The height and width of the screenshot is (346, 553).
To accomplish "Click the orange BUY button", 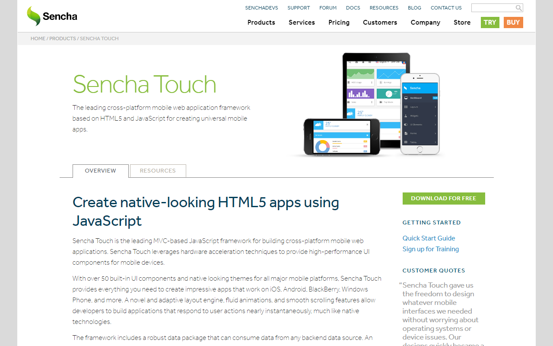I will (x=513, y=22).
